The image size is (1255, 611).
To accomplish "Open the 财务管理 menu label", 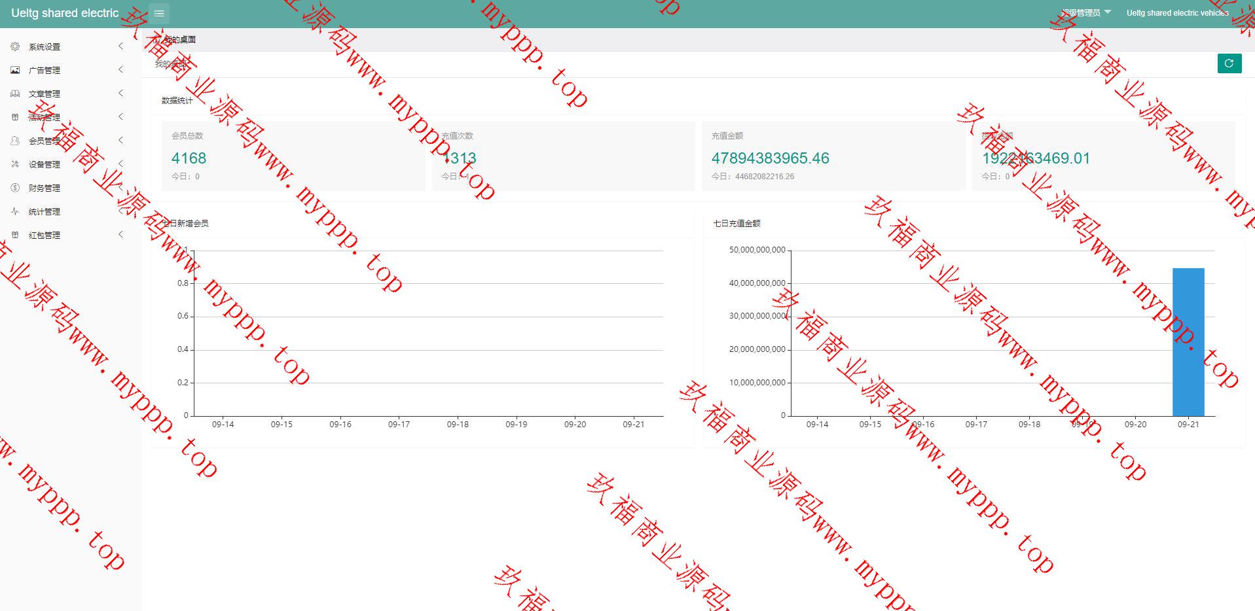I will 45,188.
